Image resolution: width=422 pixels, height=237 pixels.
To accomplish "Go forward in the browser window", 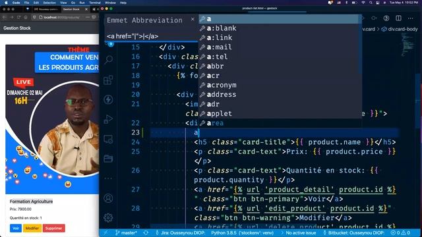I will 12,17.
